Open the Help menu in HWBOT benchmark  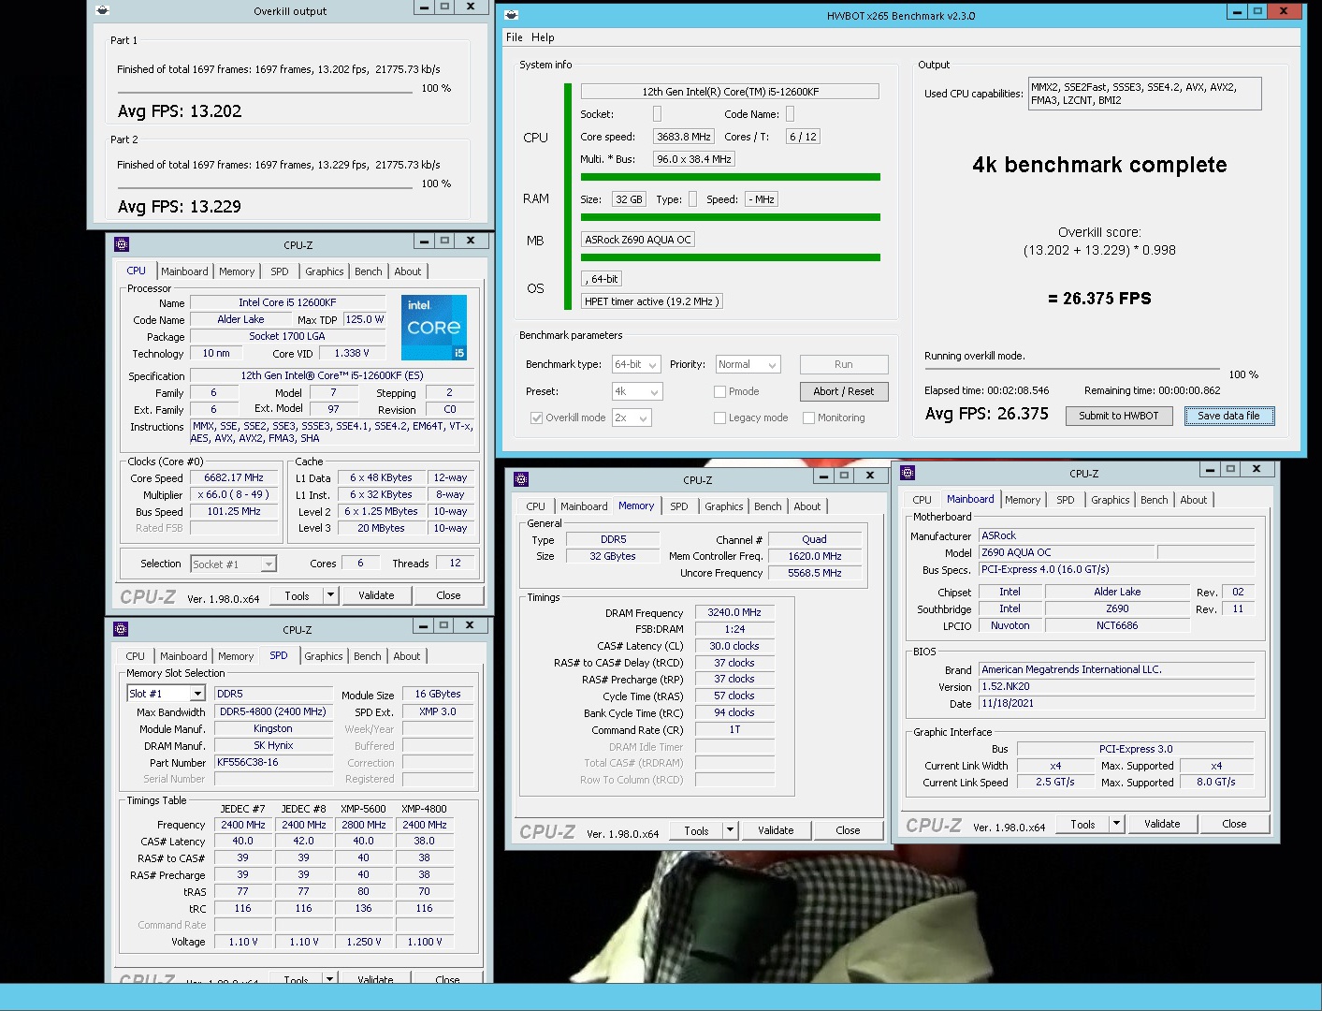tap(543, 37)
